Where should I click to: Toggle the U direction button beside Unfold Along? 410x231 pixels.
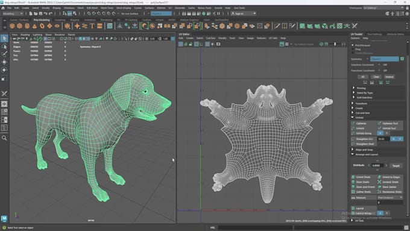point(380,133)
